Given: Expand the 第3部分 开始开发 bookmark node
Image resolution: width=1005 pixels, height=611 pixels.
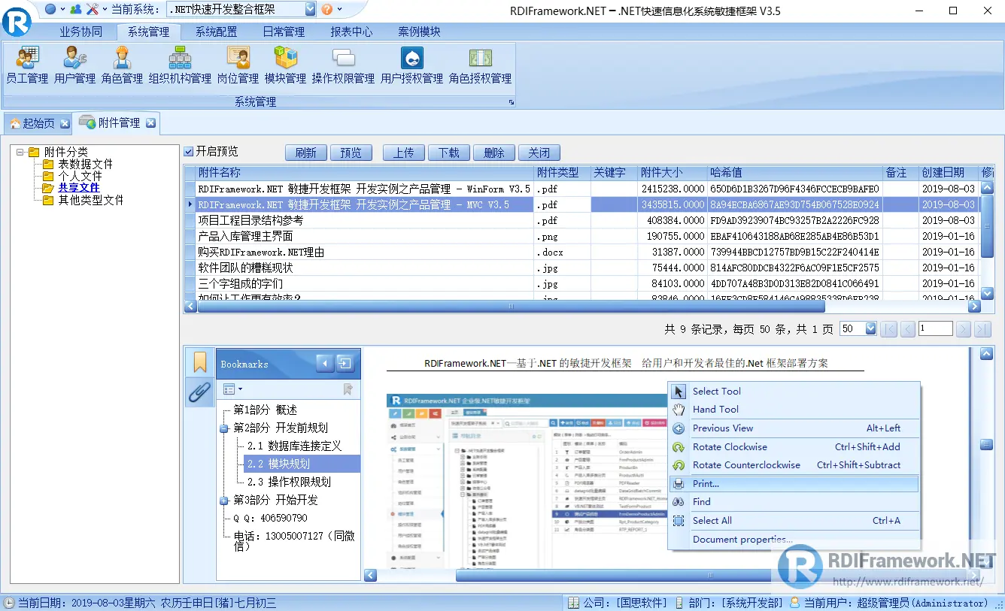Looking at the screenshot, I should 225,501.
